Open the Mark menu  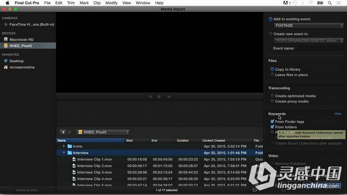(84, 3)
